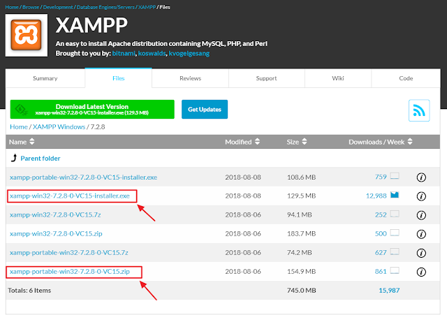Switch to the Reviews tab

pyautogui.click(x=190, y=78)
